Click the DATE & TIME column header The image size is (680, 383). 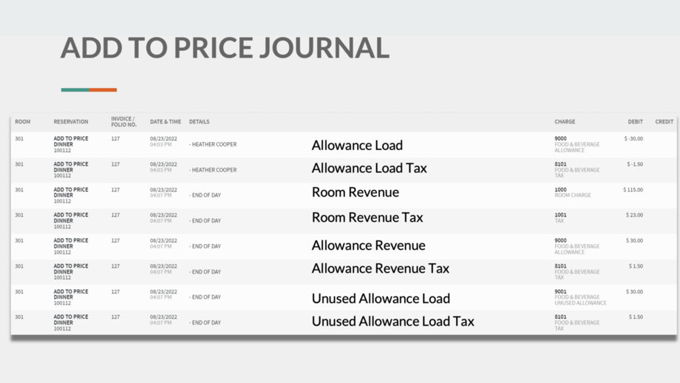(x=166, y=122)
